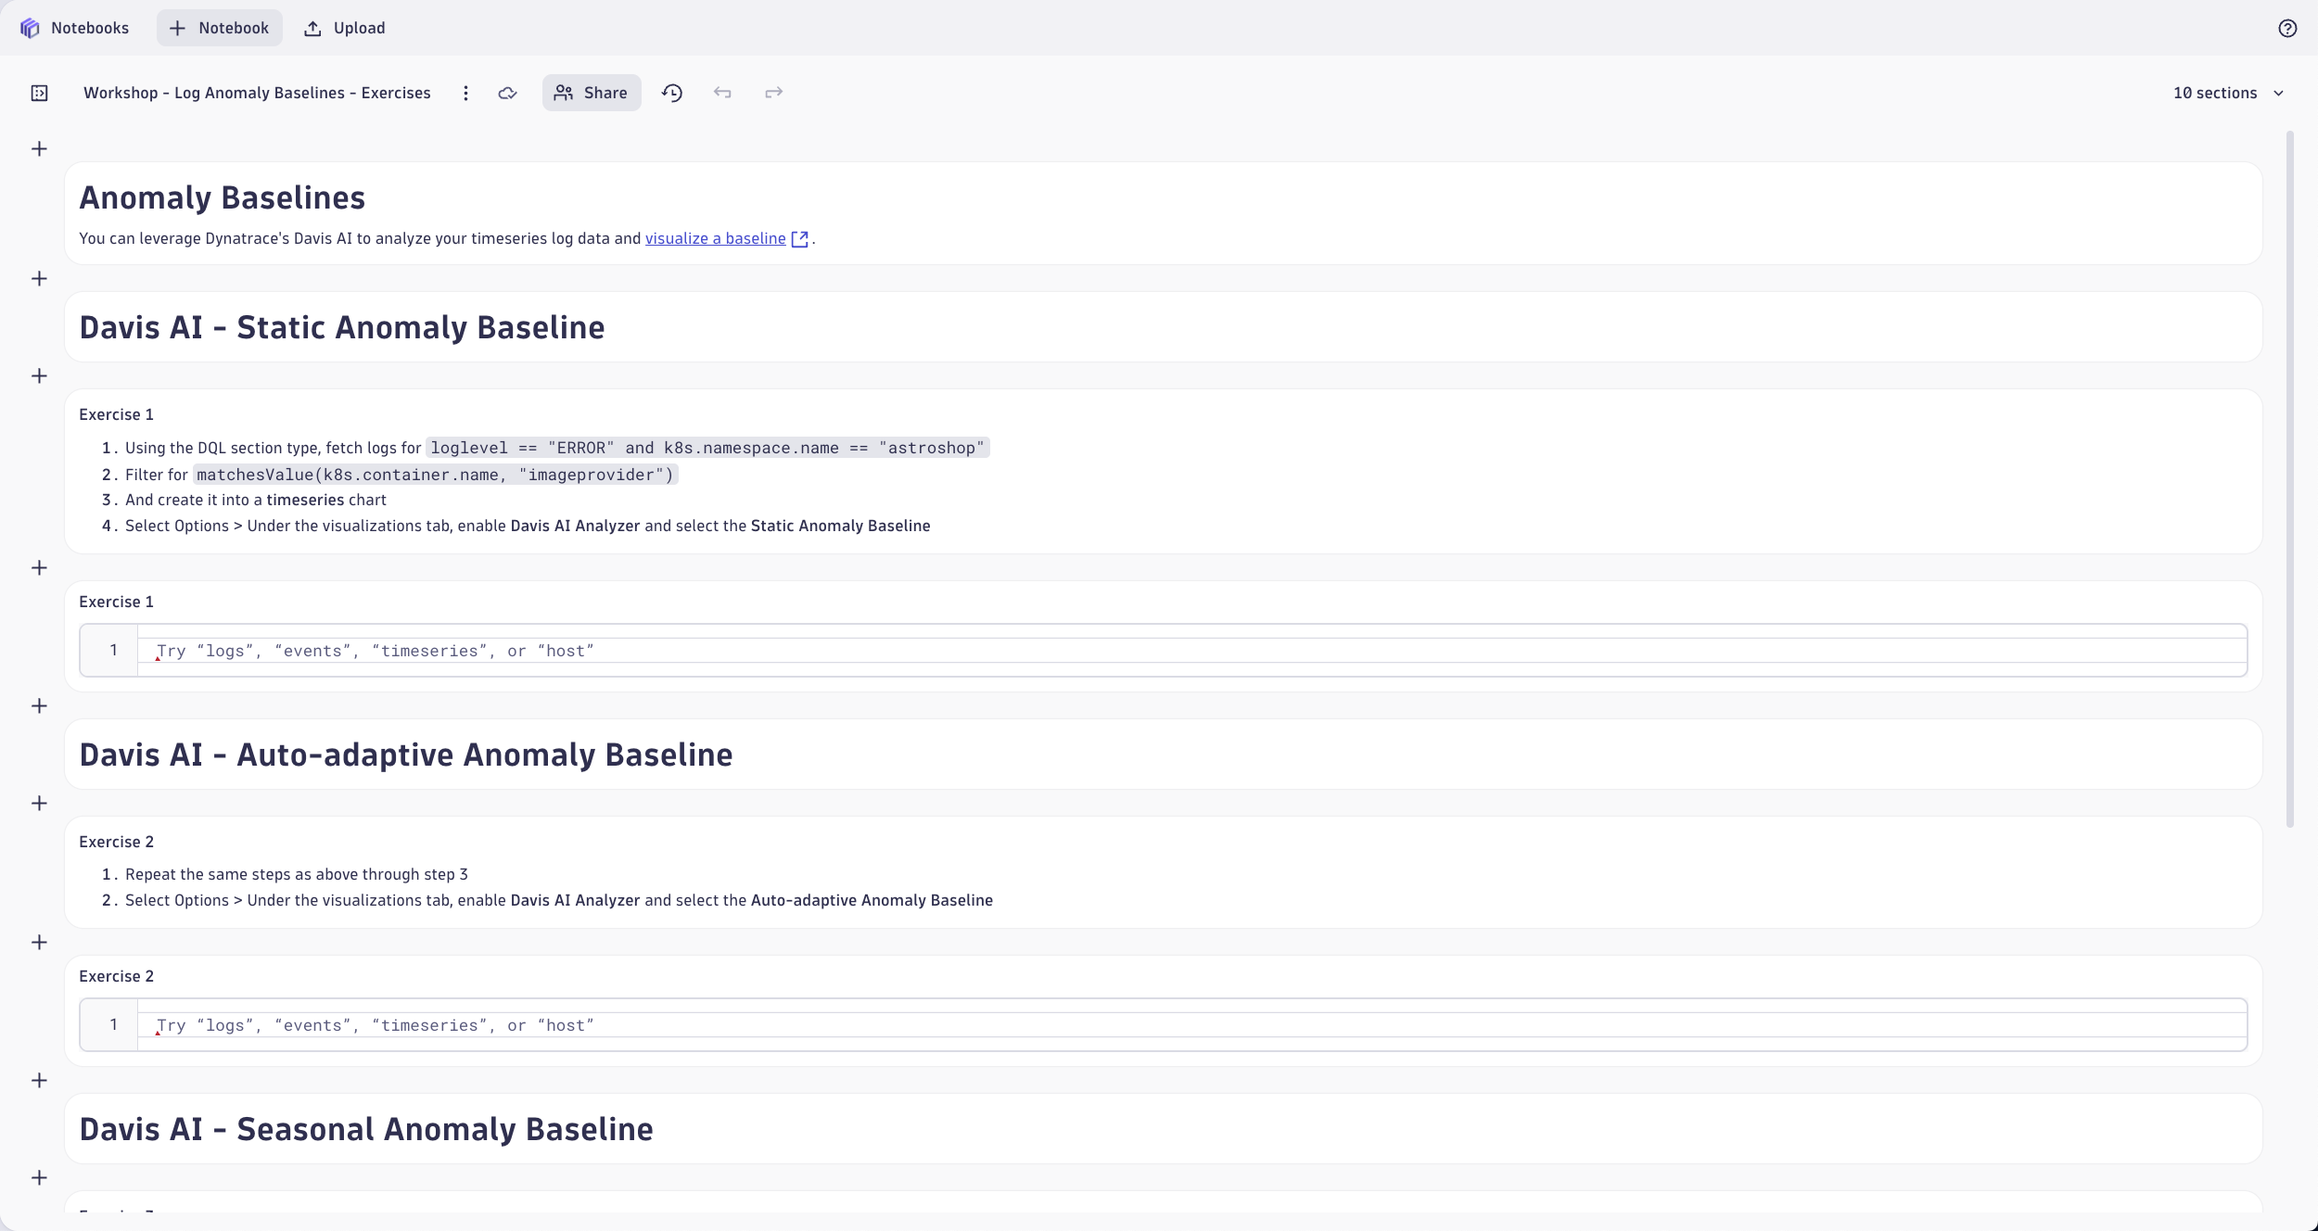Click into Exercise 1 DQL query input

[x=1191, y=651]
